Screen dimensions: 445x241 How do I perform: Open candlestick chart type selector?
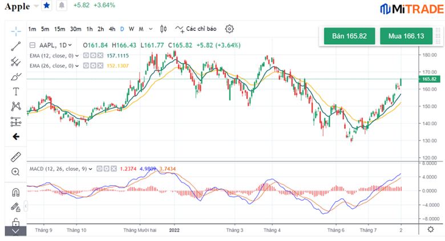164,28
